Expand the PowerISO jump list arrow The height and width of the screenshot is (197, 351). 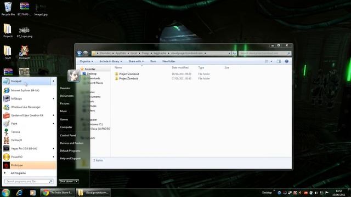coord(54,157)
